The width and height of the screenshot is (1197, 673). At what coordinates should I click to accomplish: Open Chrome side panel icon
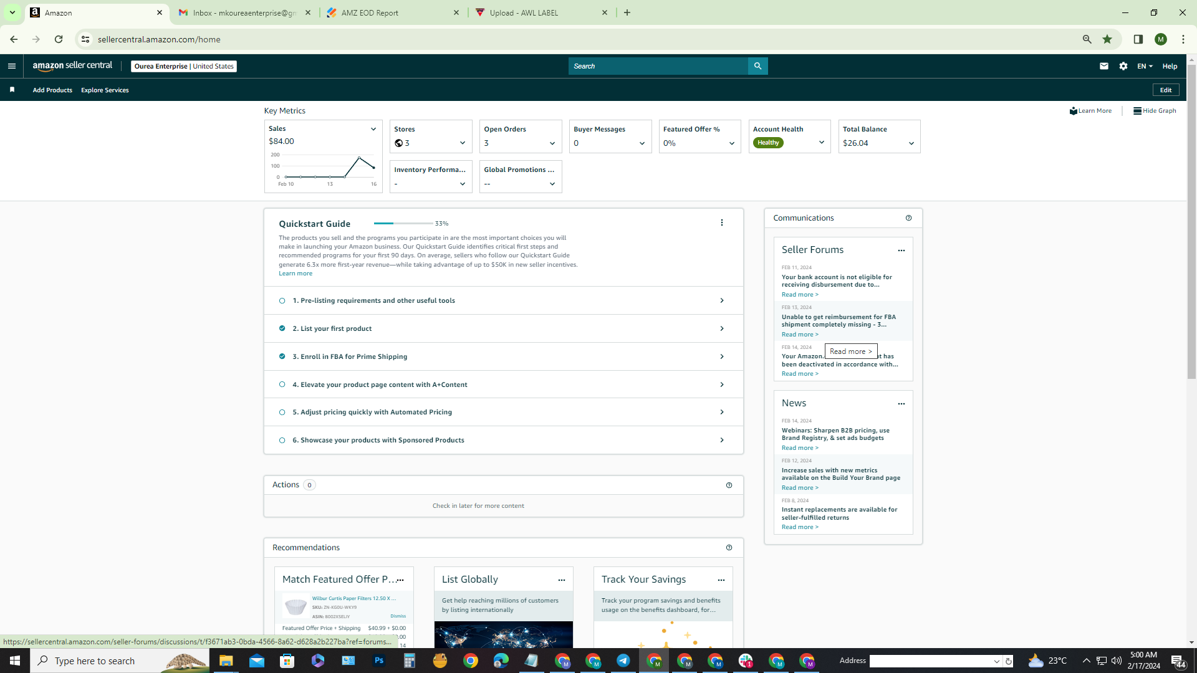(1138, 39)
